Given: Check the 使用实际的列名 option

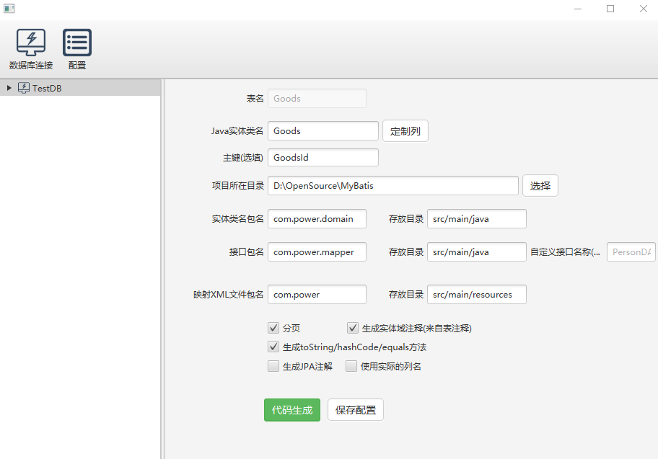Looking at the screenshot, I should coord(351,366).
